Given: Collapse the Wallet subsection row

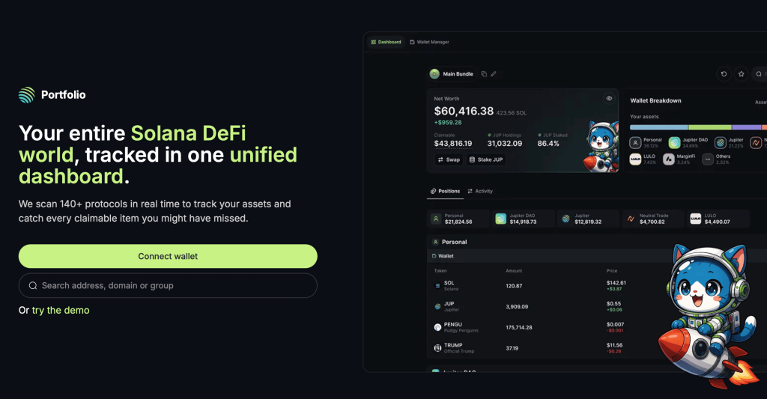Looking at the screenshot, I should coord(446,256).
